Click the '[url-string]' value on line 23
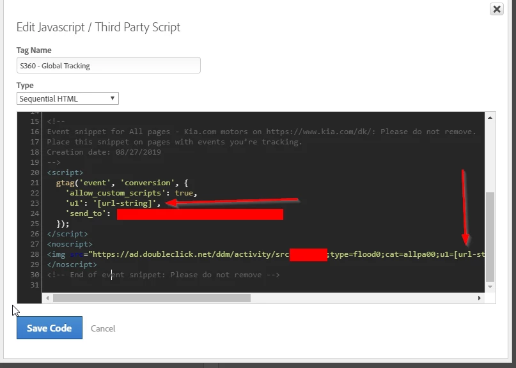The height and width of the screenshot is (368, 516). point(125,203)
